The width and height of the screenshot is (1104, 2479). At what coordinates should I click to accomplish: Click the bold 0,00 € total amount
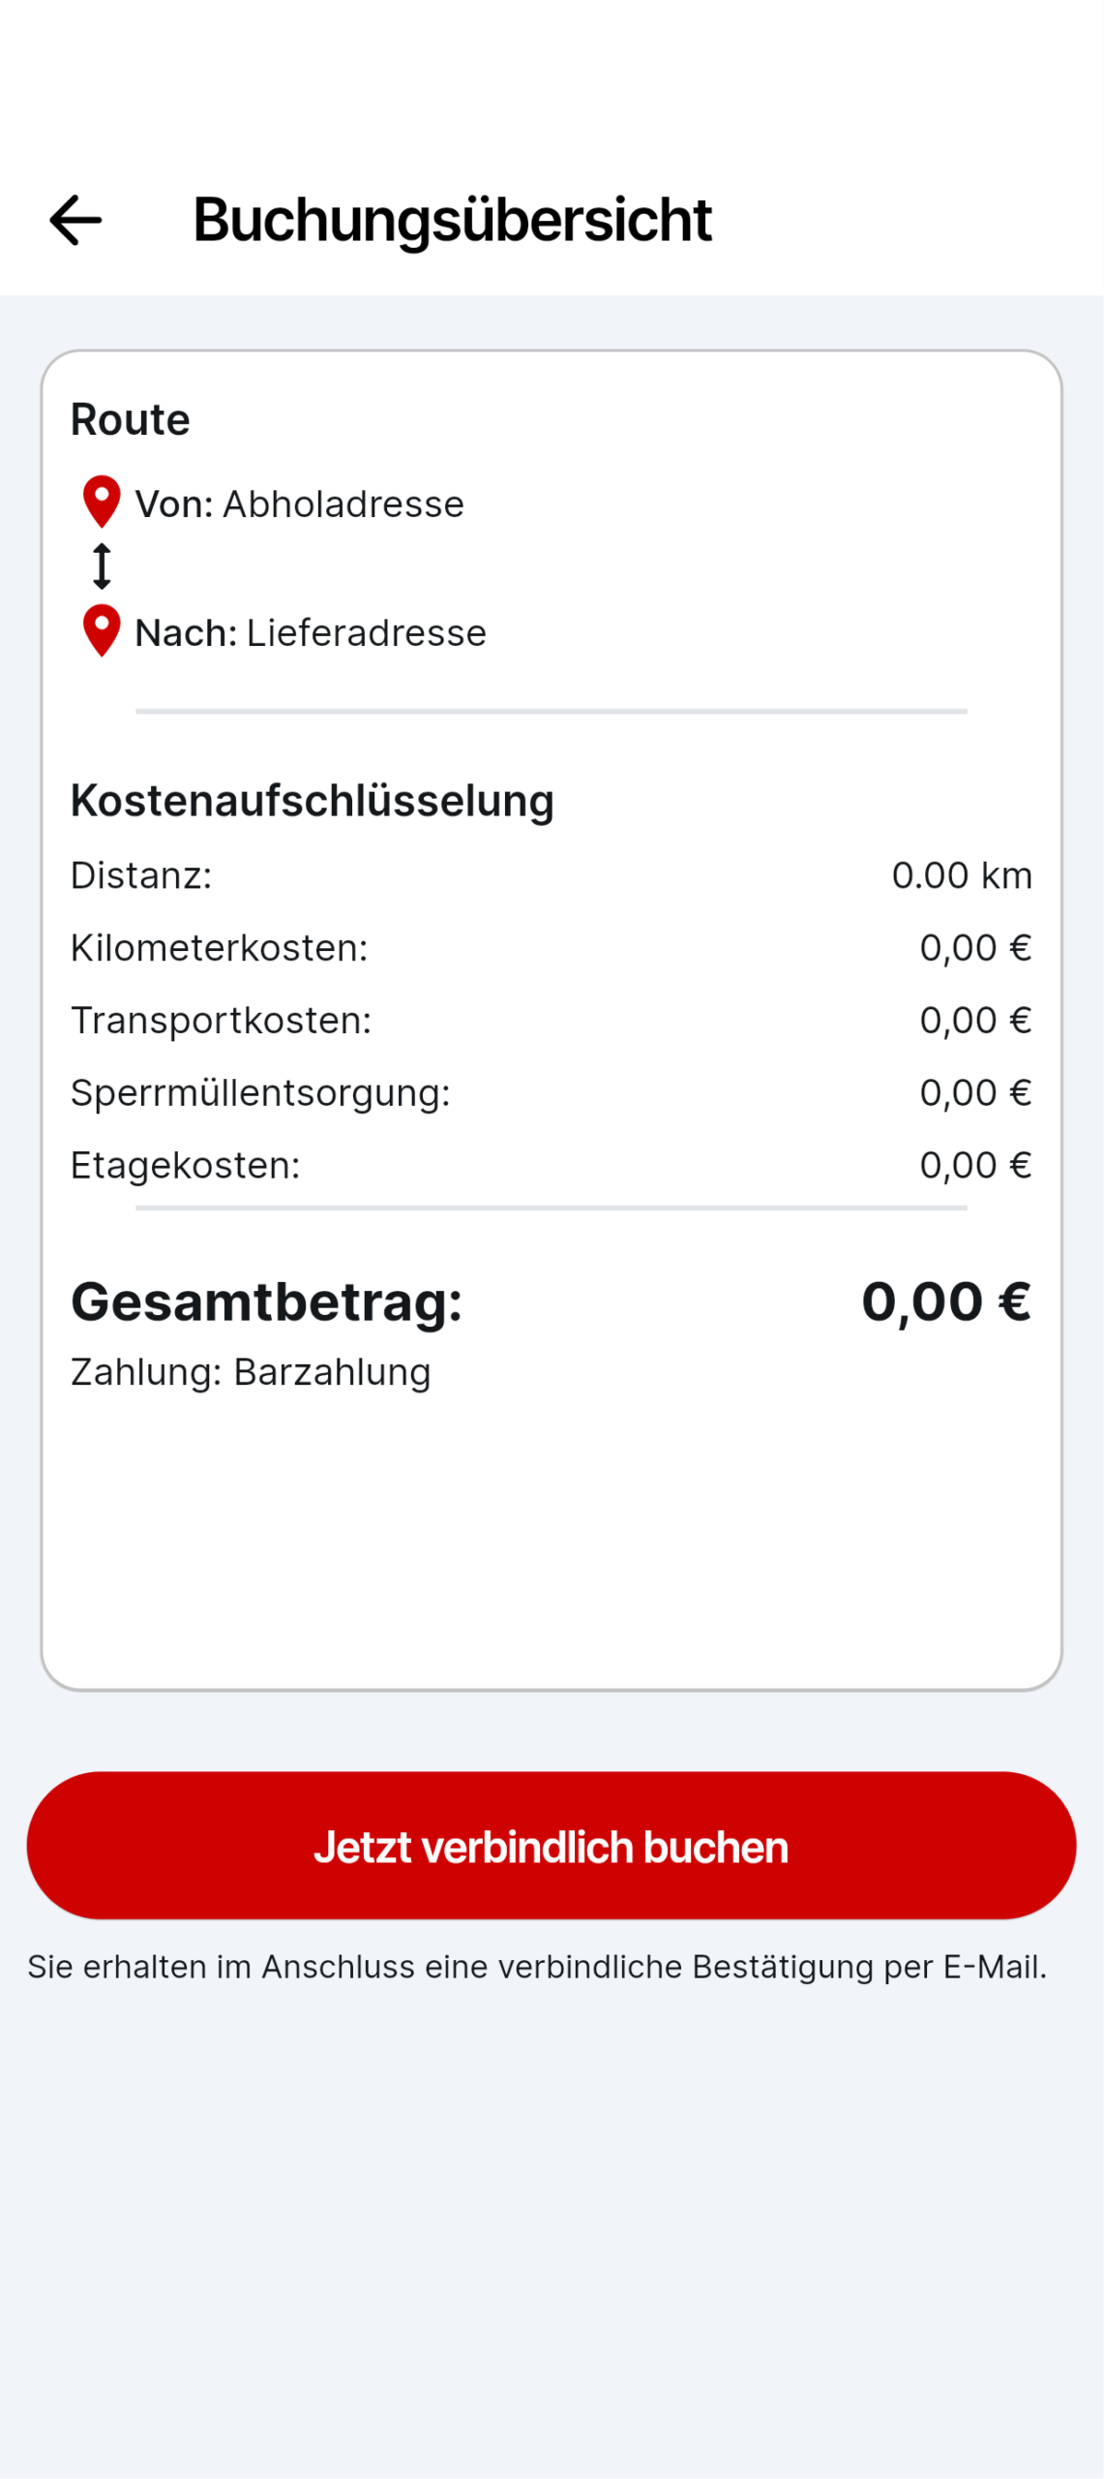(945, 1301)
